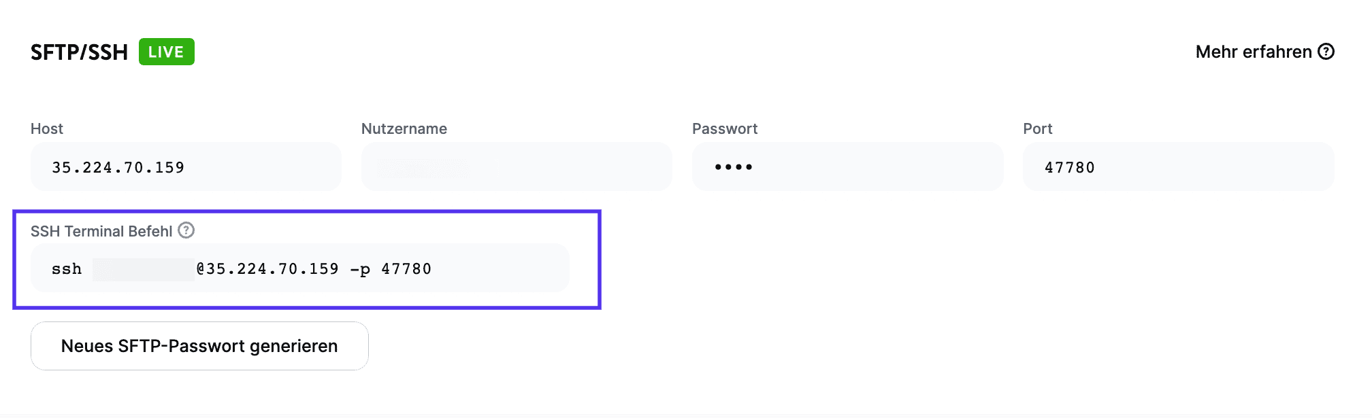Open the Mehr erfahren link
The width and height of the screenshot is (1372, 420).
pyautogui.click(x=1253, y=52)
